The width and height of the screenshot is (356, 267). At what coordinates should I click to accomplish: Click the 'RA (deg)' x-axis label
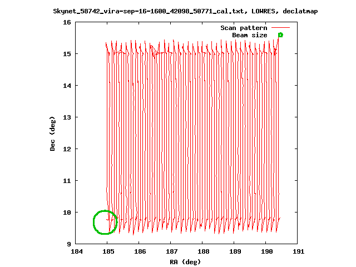click(x=185, y=262)
